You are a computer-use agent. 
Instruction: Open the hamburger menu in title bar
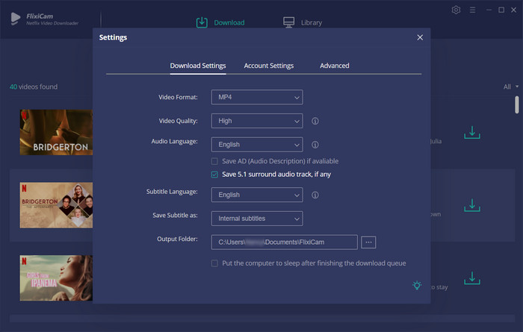(x=472, y=10)
